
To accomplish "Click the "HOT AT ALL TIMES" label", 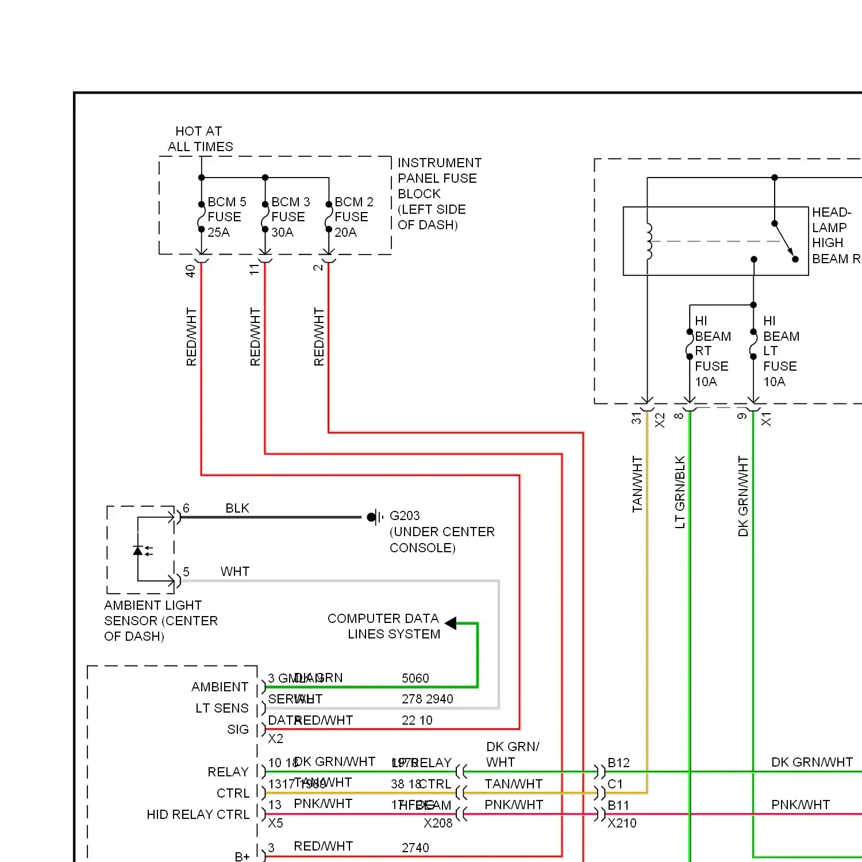I will (x=200, y=139).
